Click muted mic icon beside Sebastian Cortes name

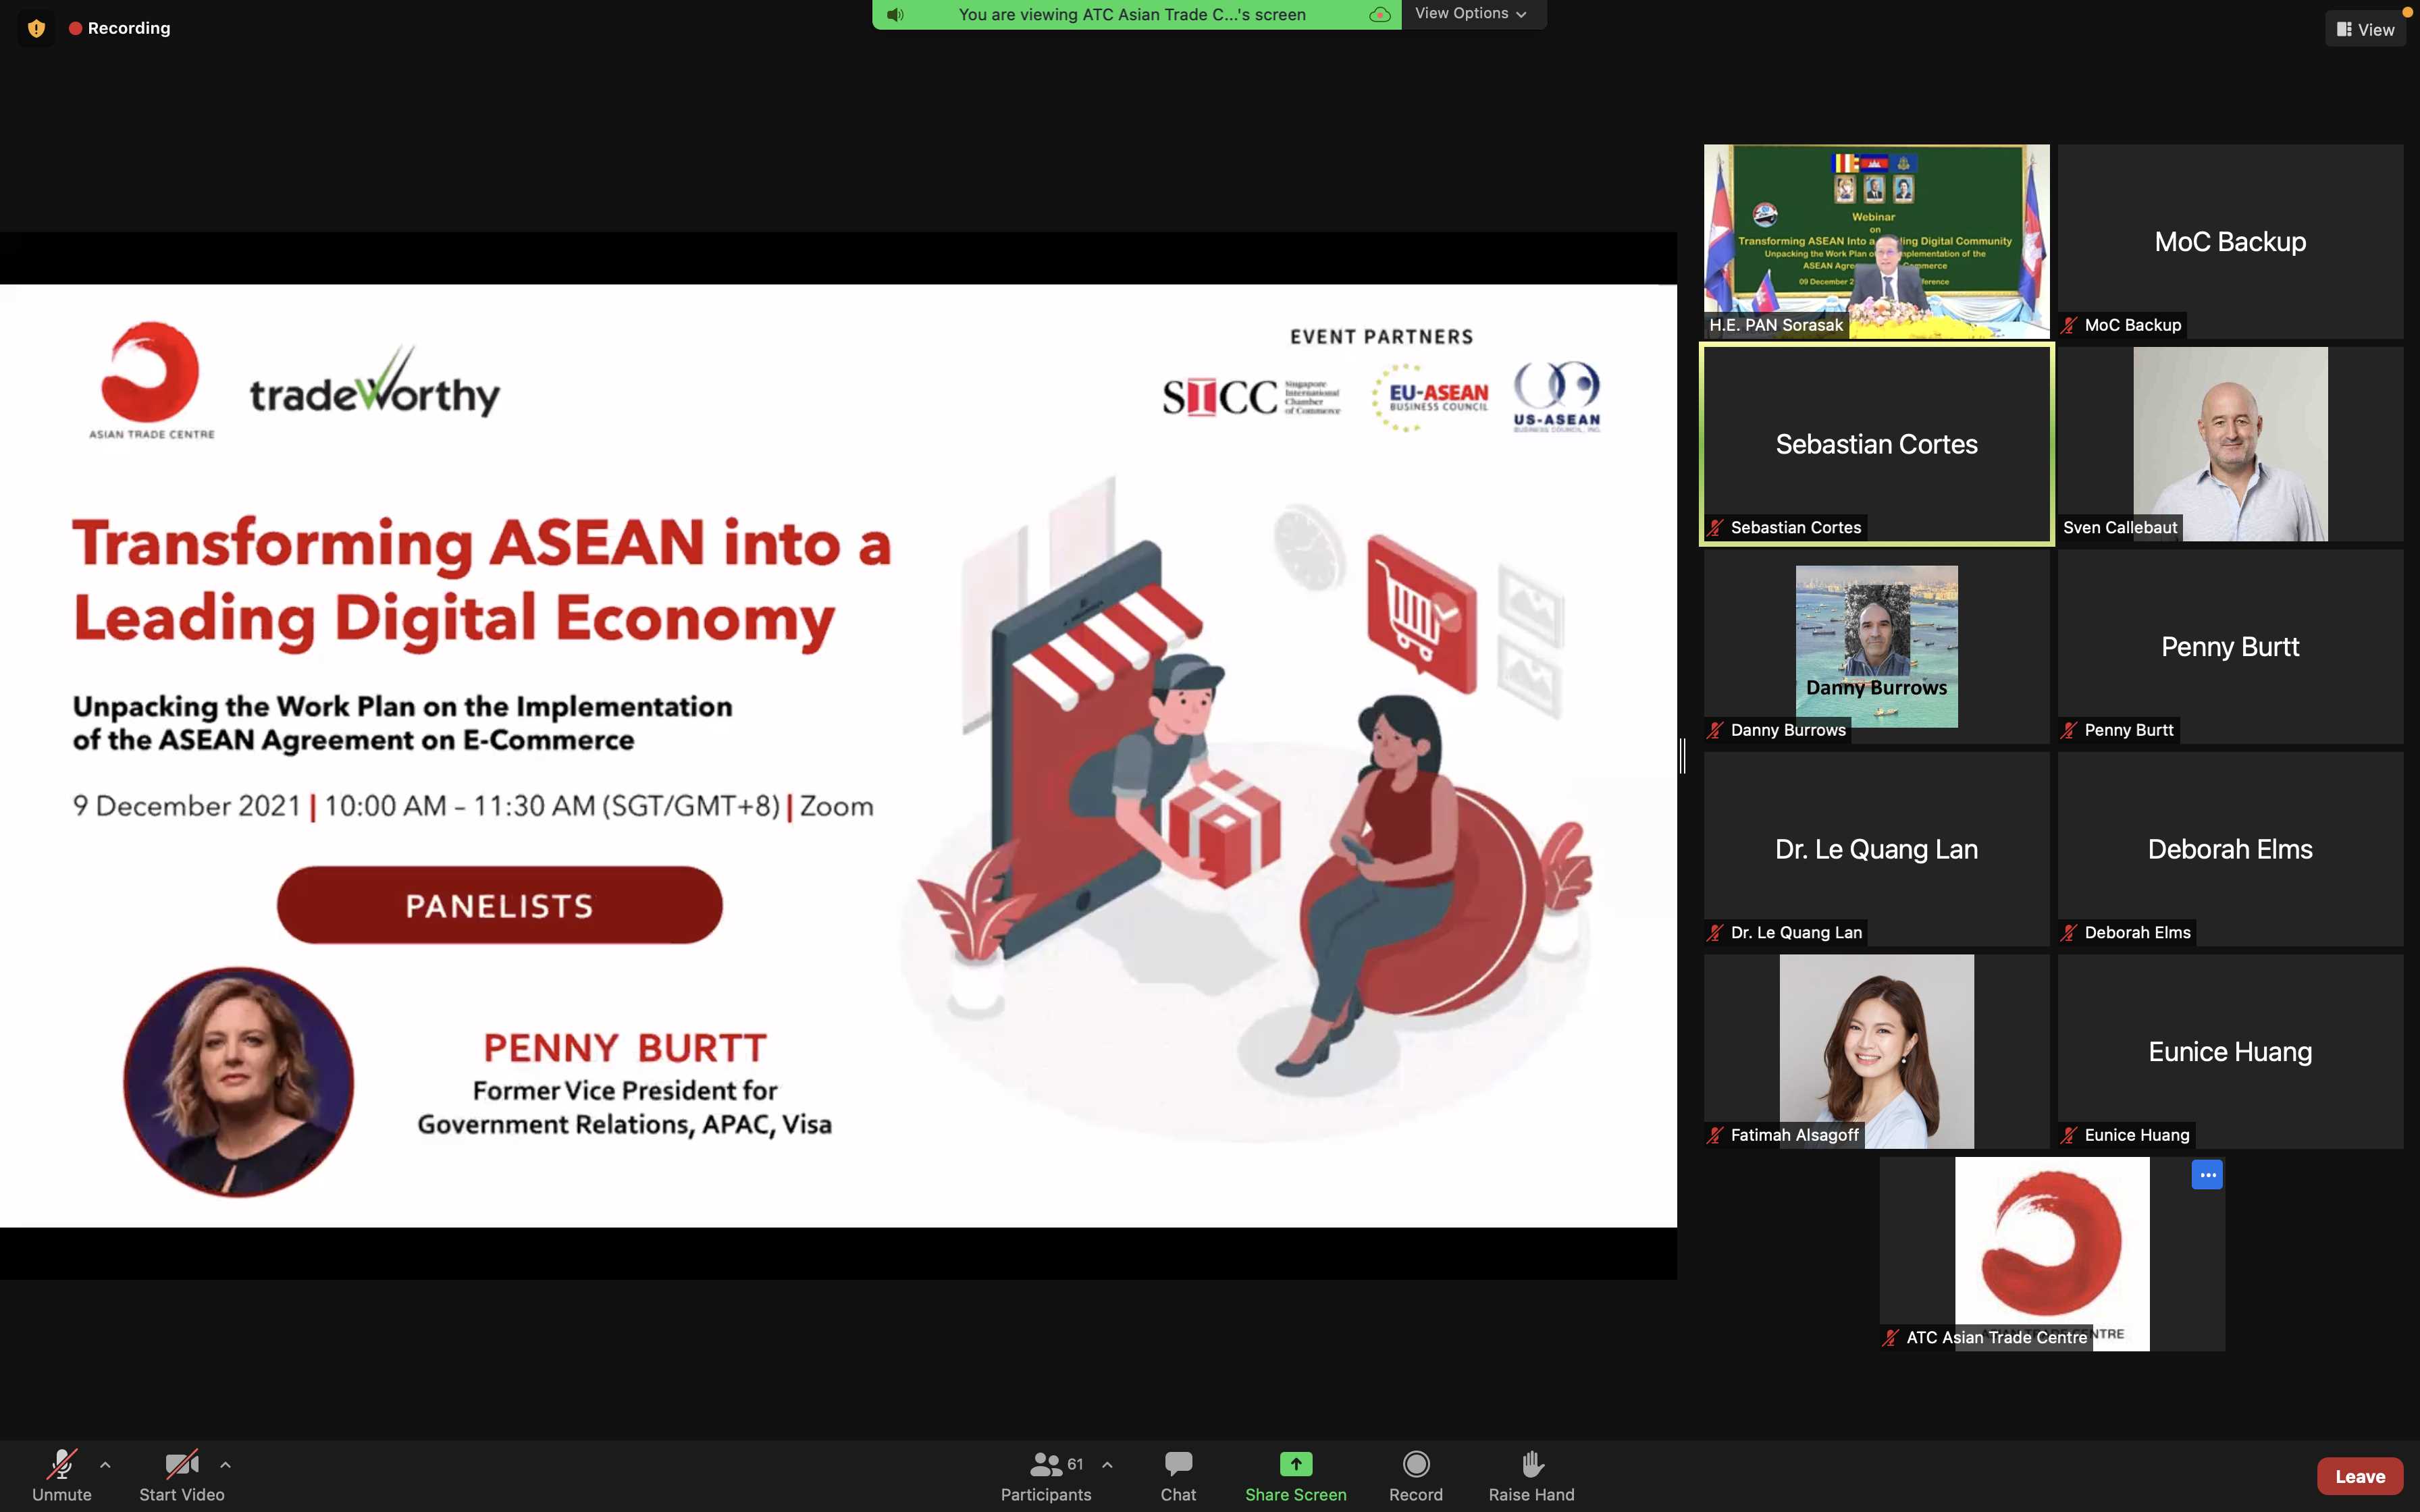[x=1715, y=528]
